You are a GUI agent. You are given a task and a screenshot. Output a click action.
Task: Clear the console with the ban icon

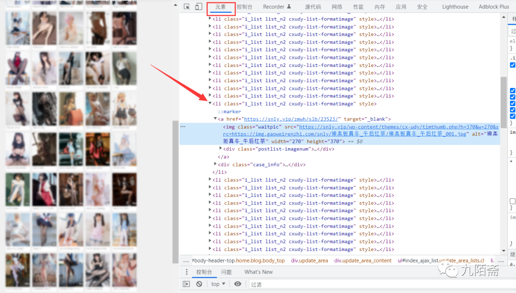tap(199, 284)
